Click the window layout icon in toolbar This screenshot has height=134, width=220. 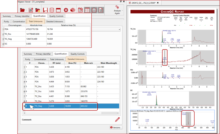pos(58,10)
